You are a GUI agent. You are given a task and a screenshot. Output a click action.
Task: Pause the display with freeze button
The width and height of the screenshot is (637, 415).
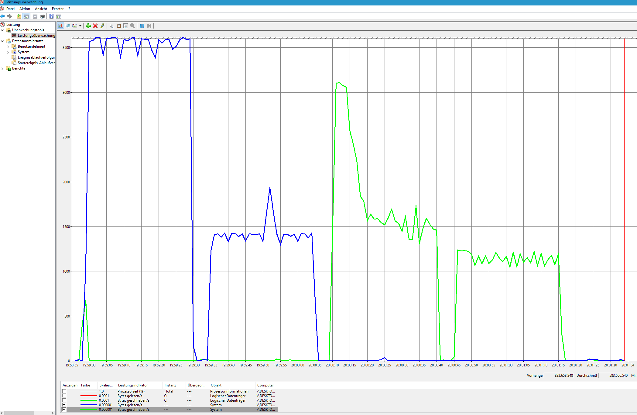coord(142,26)
